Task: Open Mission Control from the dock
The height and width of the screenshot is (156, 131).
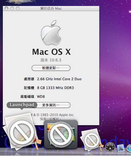Action: pos(61,134)
